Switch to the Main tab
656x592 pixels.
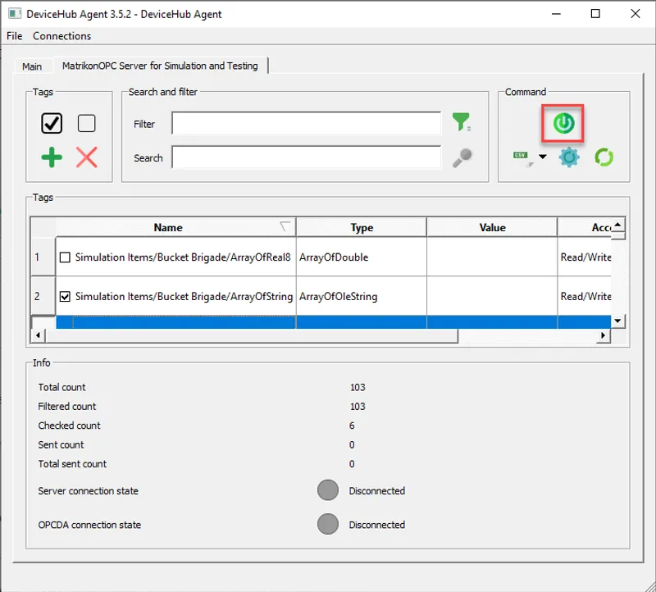pos(32,66)
